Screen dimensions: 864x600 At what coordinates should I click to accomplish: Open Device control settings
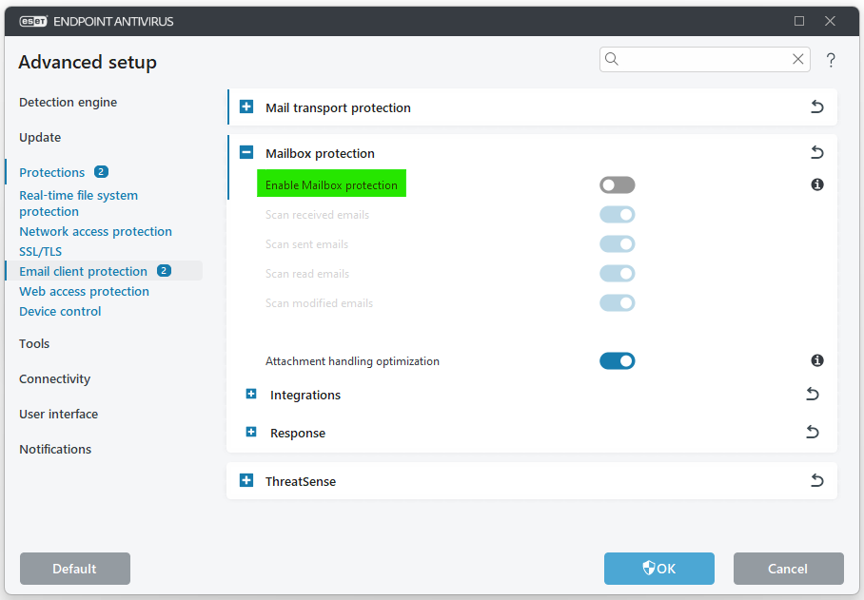point(60,311)
